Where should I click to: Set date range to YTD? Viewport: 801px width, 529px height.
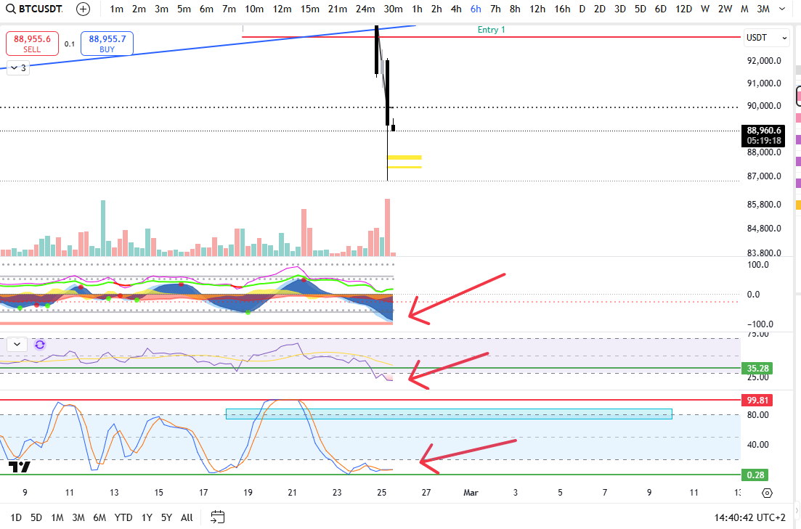coord(123,517)
